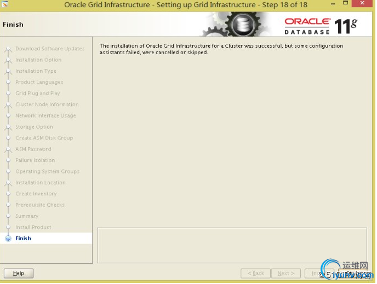Click the Finish page heading
The width and height of the screenshot is (377, 284).
[x=13, y=25]
